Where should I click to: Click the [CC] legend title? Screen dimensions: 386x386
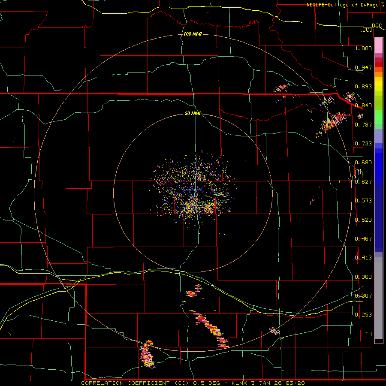click(x=366, y=30)
